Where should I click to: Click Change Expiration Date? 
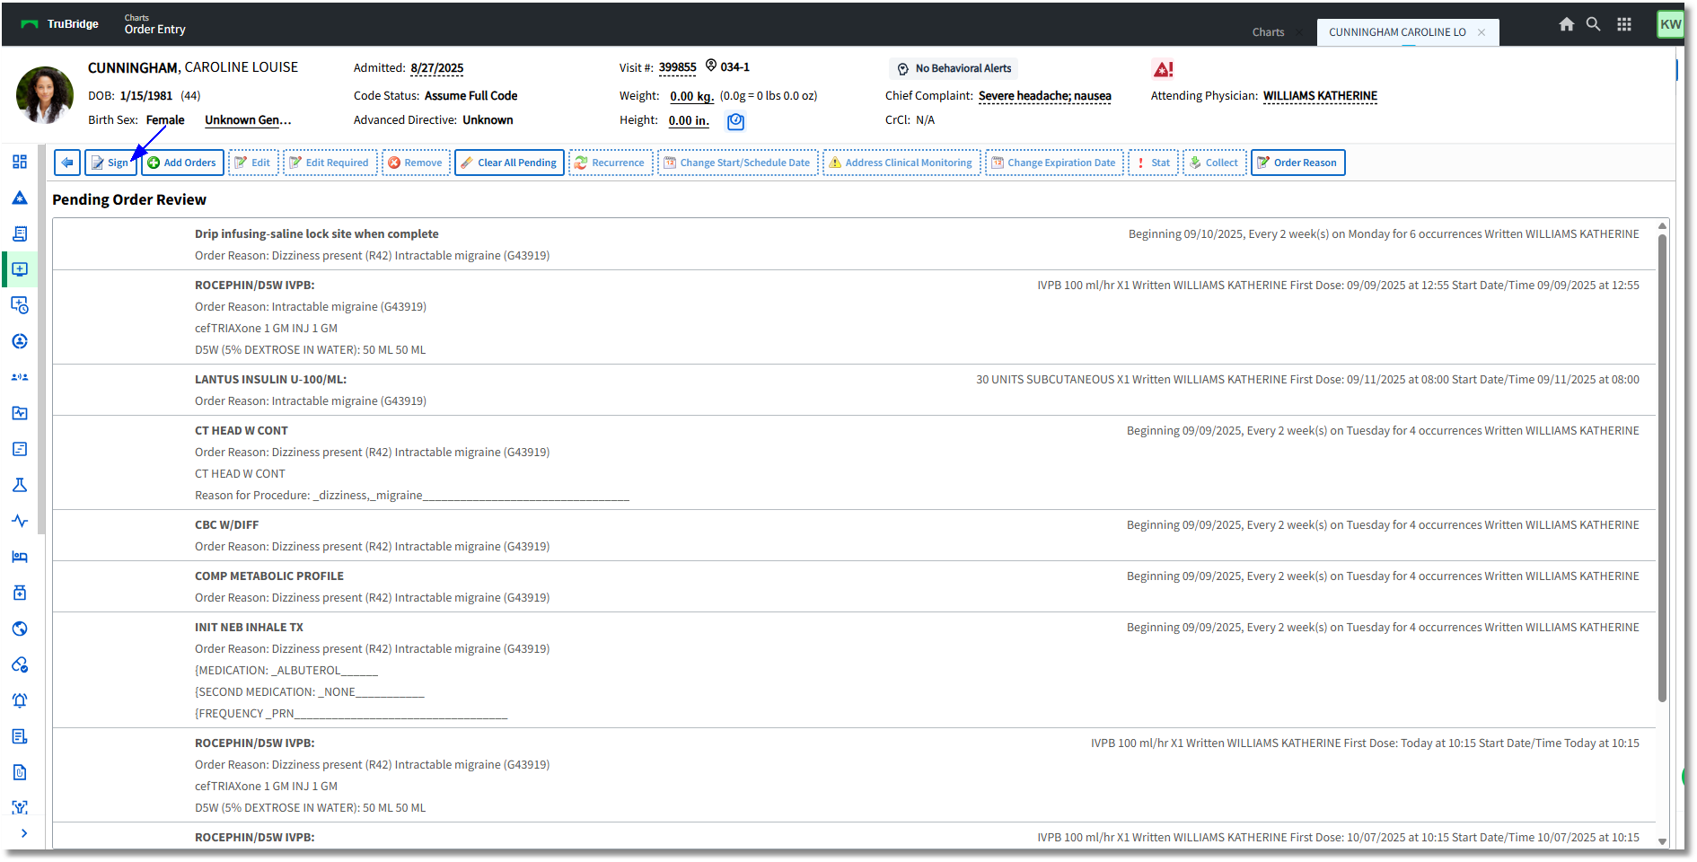tap(1054, 163)
